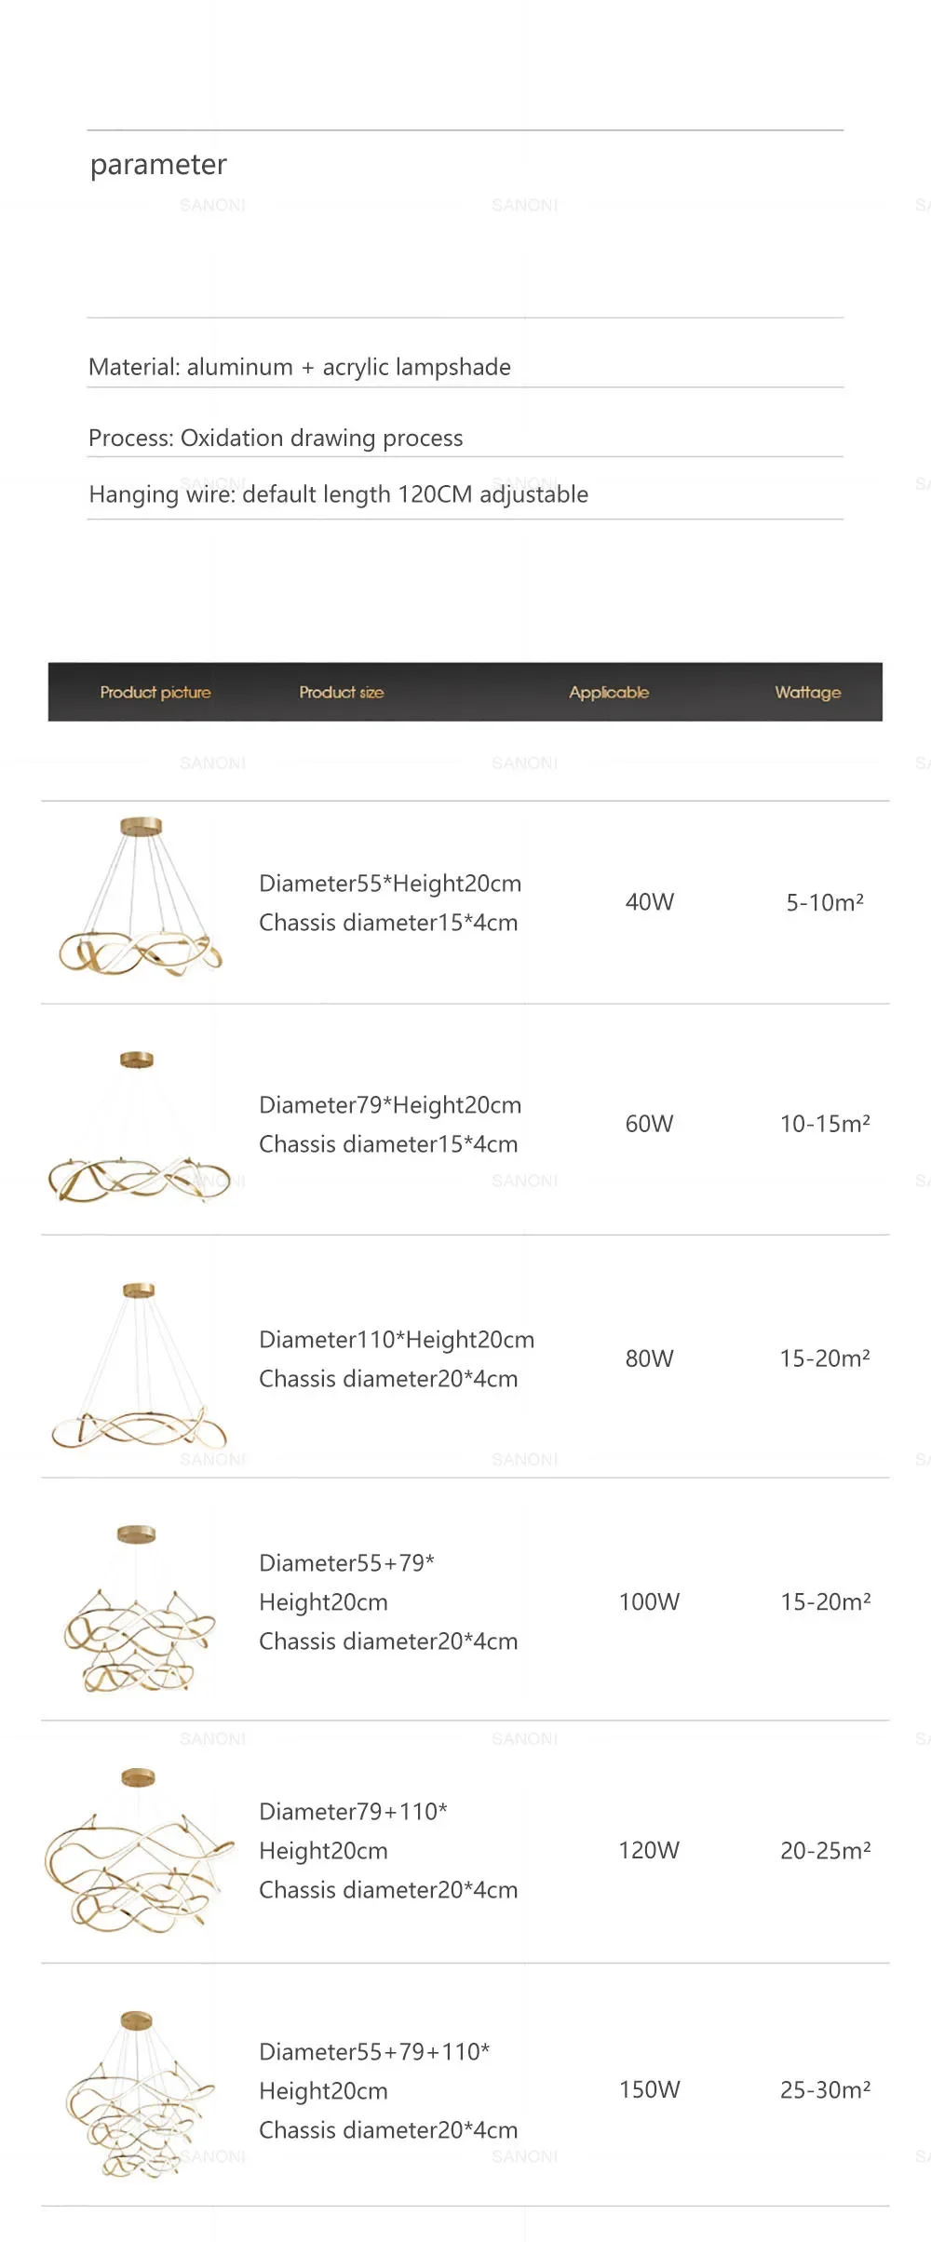Click the parameter section heading
This screenshot has width=931, height=2242.
tap(158, 165)
